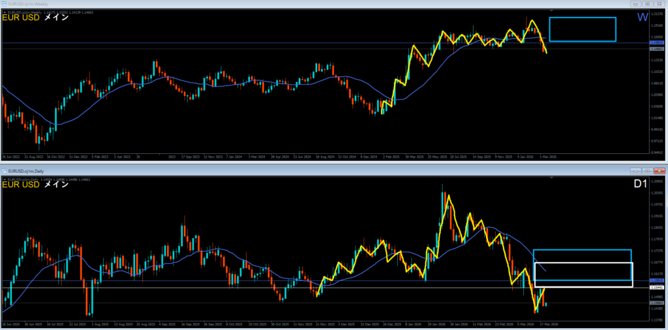Click the メイン label in the Weekly chart

(x=56, y=18)
